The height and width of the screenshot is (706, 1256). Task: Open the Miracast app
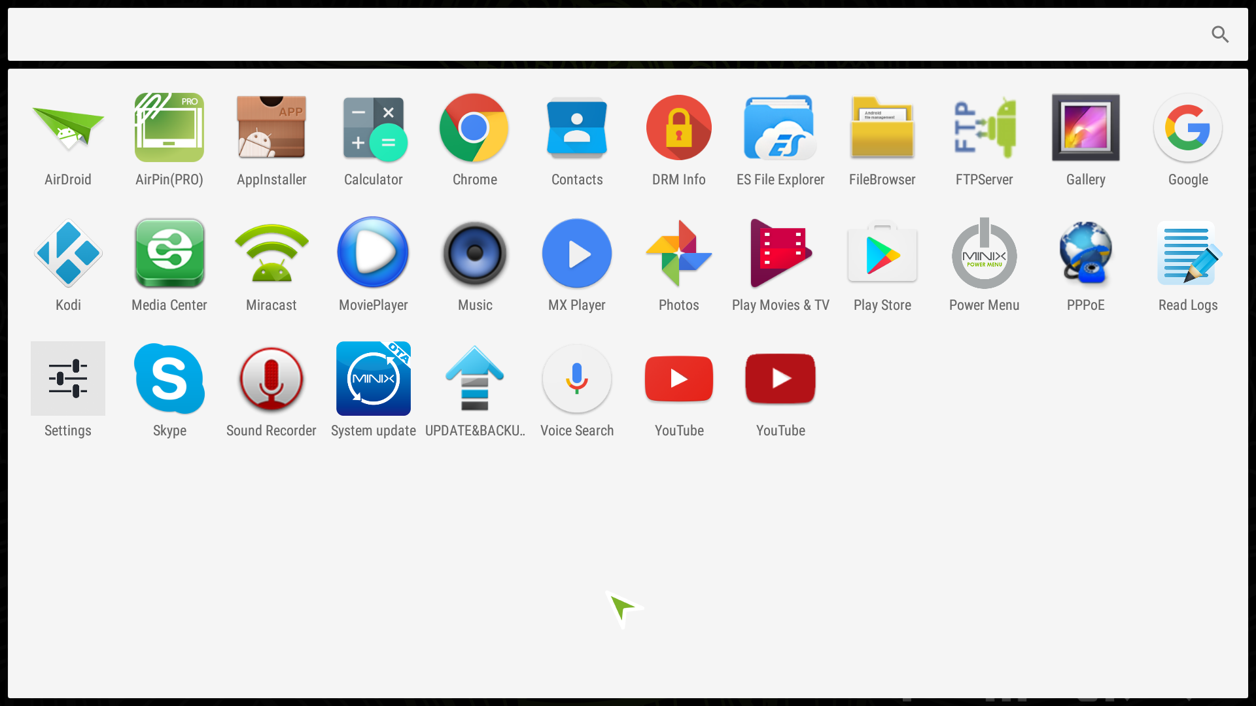tap(271, 254)
